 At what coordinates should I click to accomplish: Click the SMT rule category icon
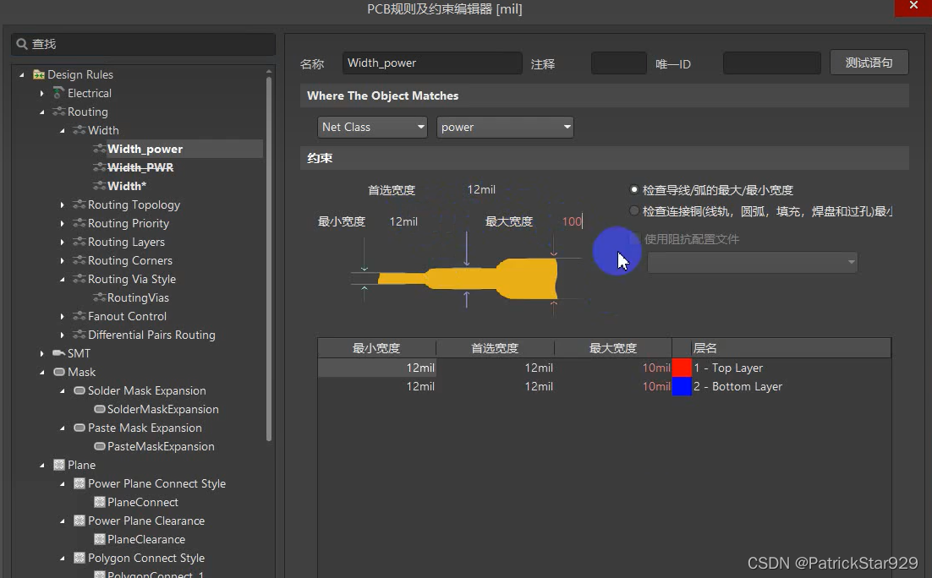(x=58, y=353)
